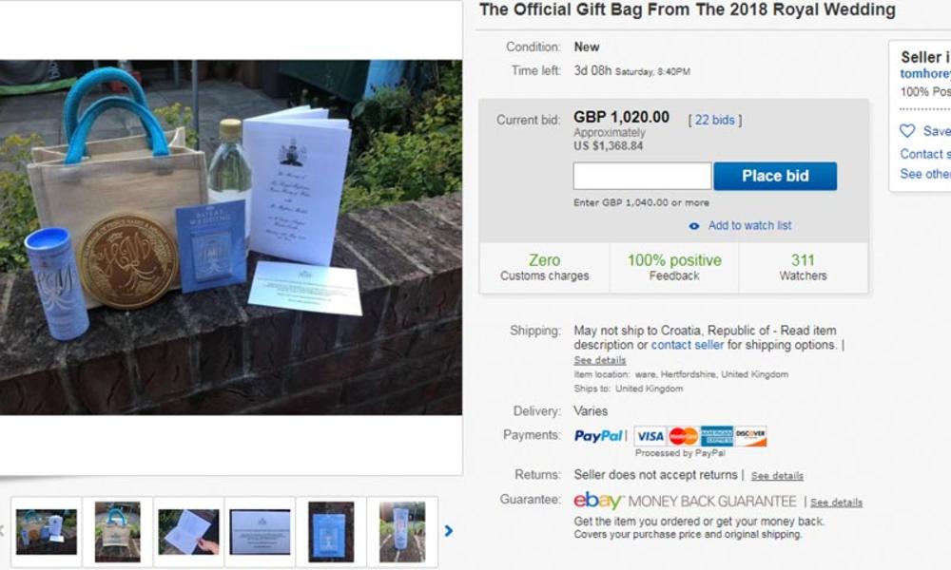
Task: Select the fourth thumbnail showing the invitation card
Action: pos(260,532)
